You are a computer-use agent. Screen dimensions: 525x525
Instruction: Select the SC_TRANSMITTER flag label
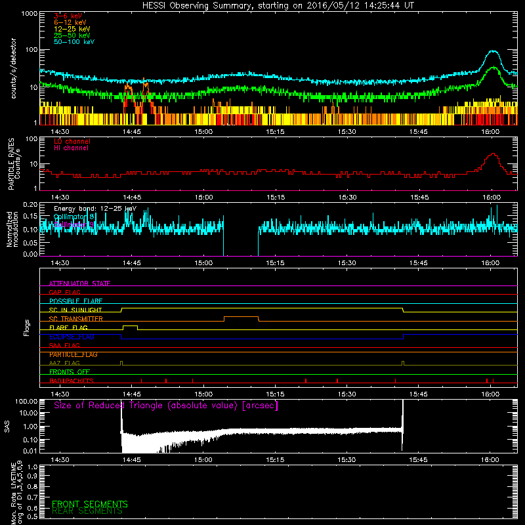(x=76, y=319)
